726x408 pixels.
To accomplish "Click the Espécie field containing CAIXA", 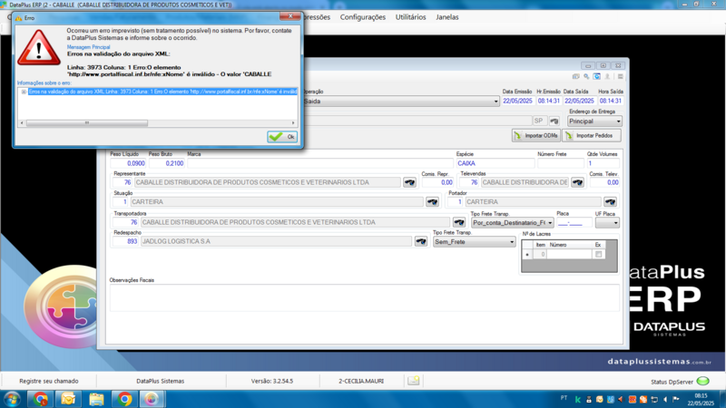I will 495,163.
